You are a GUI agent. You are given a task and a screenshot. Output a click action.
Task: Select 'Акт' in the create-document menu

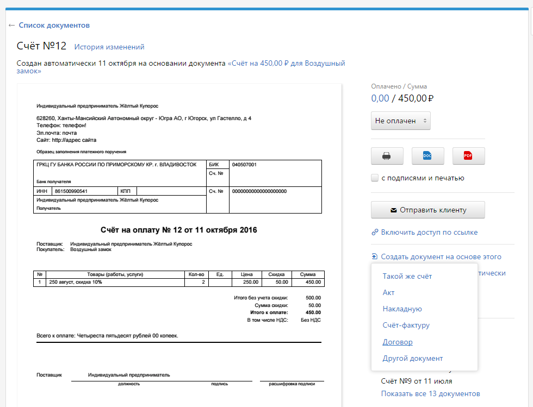[x=388, y=292]
